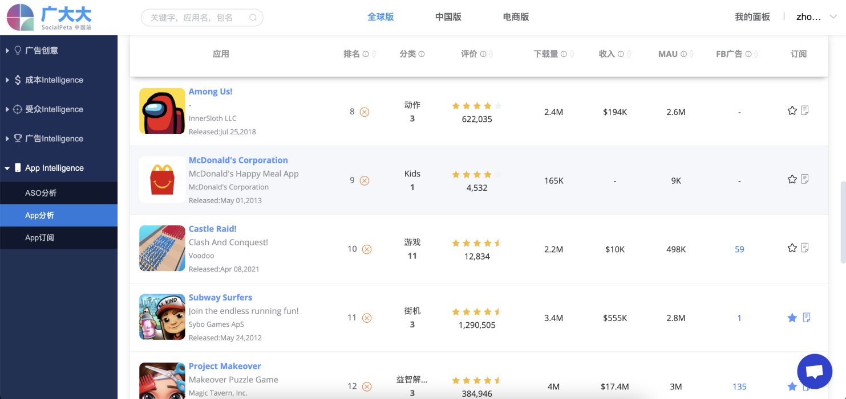Viewport: 846px width, 399px height.
Task: Star Among Us! to subscribe
Action: (792, 110)
